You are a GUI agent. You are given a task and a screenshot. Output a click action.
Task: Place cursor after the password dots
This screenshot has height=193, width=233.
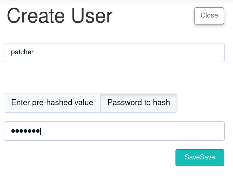[40, 131]
